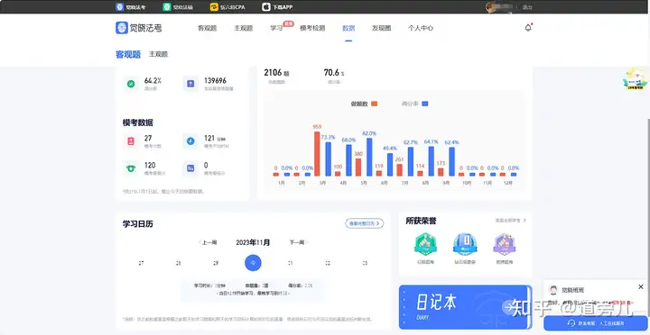The height and width of the screenshot is (335, 650).
Task: Switch to the 主观题 data sub-tab
Action: [158, 54]
